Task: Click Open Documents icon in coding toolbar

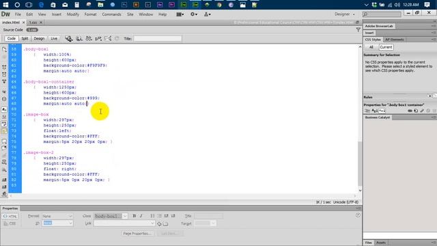Action: 4,49
